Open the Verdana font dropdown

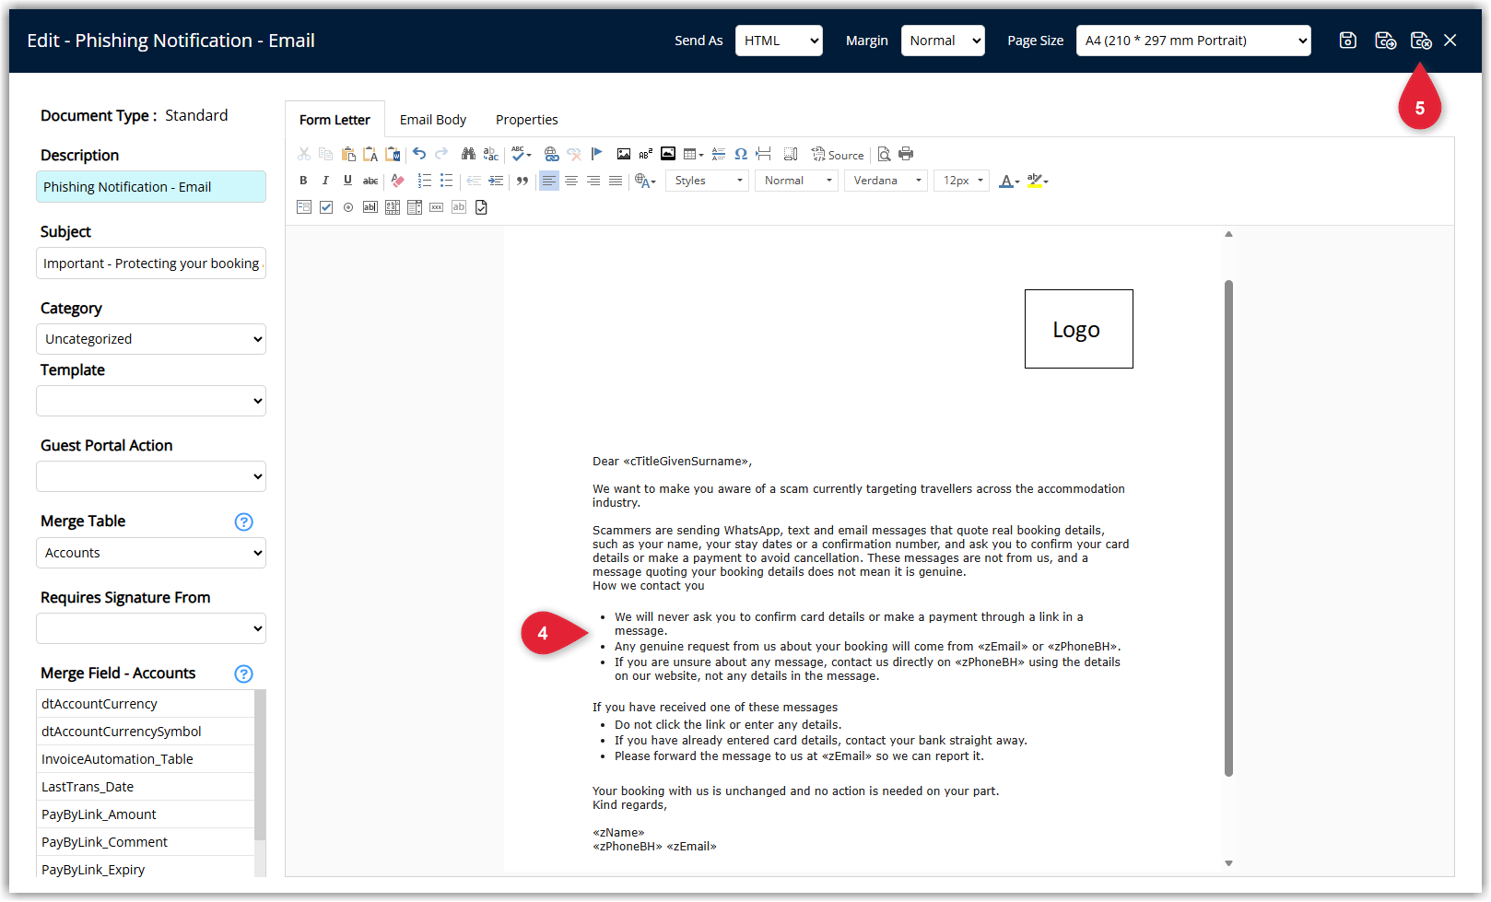[886, 181]
